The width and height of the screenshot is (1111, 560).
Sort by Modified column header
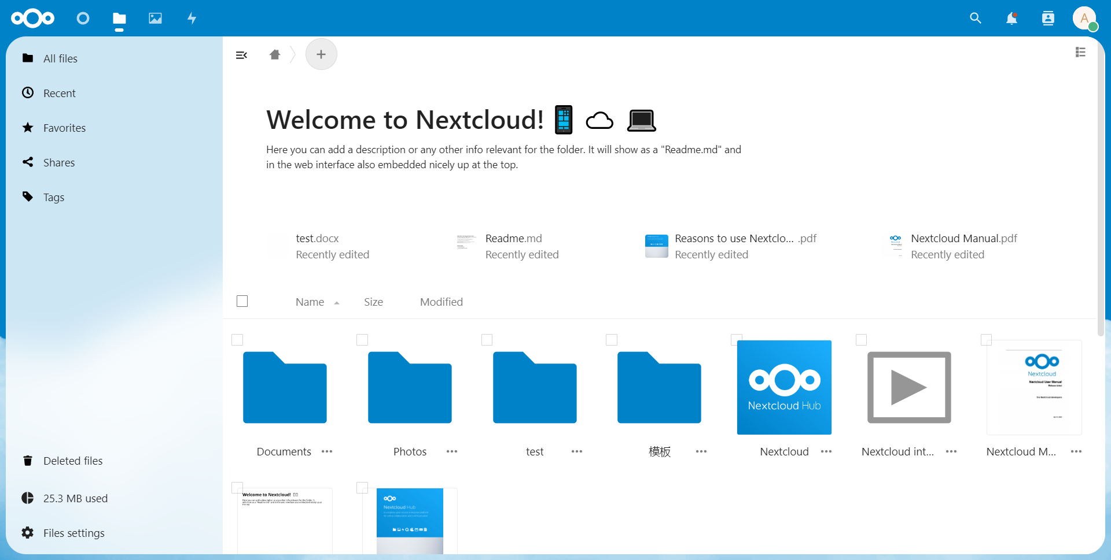click(x=441, y=302)
